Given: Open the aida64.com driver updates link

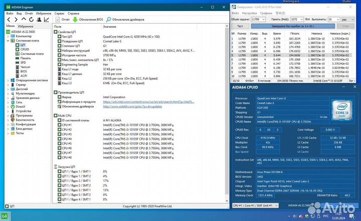Looking at the screenshot, I should tap(132, 106).
